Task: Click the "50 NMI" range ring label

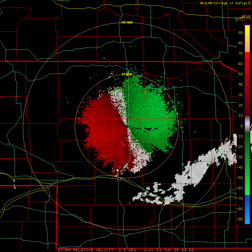Action: click(x=127, y=74)
